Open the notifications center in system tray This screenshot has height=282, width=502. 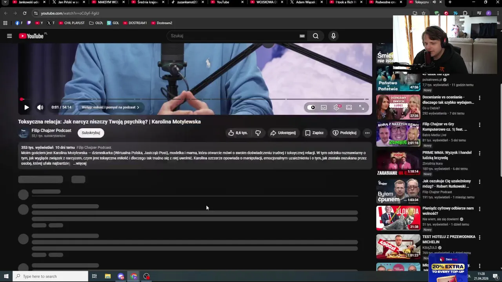(x=495, y=276)
